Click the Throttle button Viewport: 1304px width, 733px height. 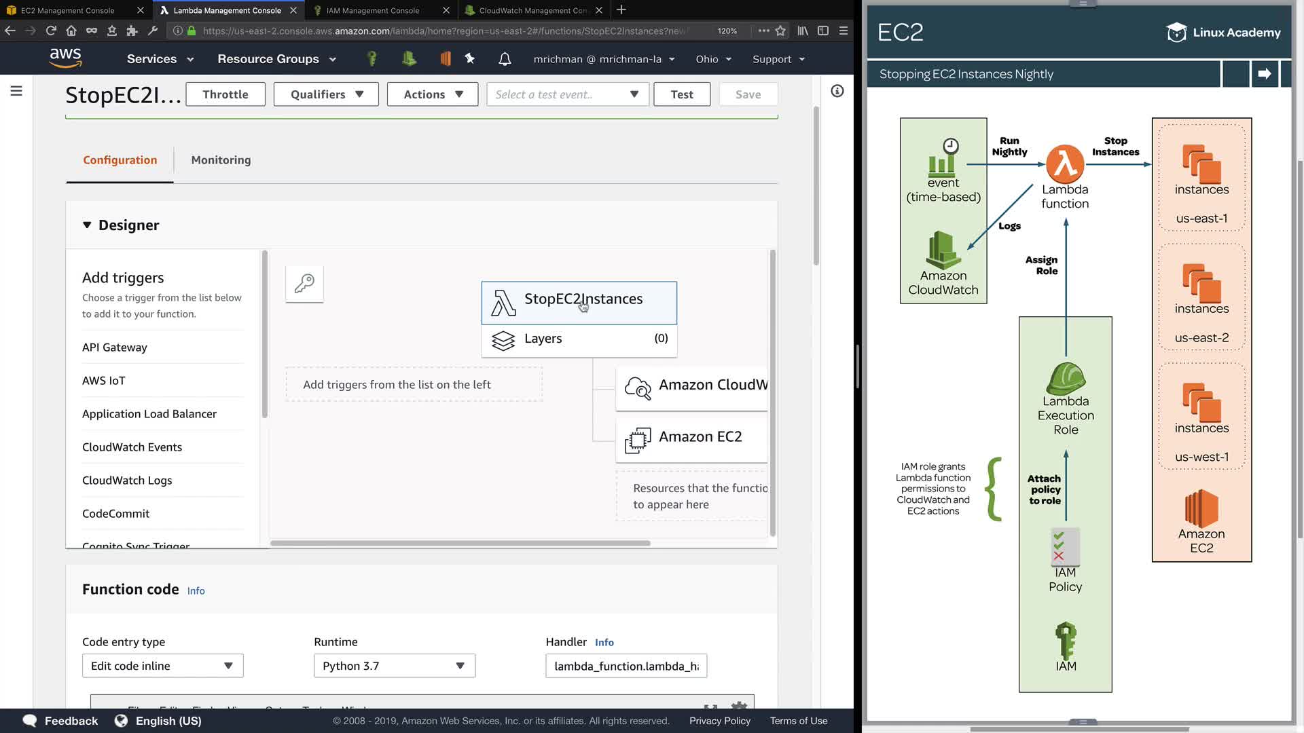tap(225, 94)
